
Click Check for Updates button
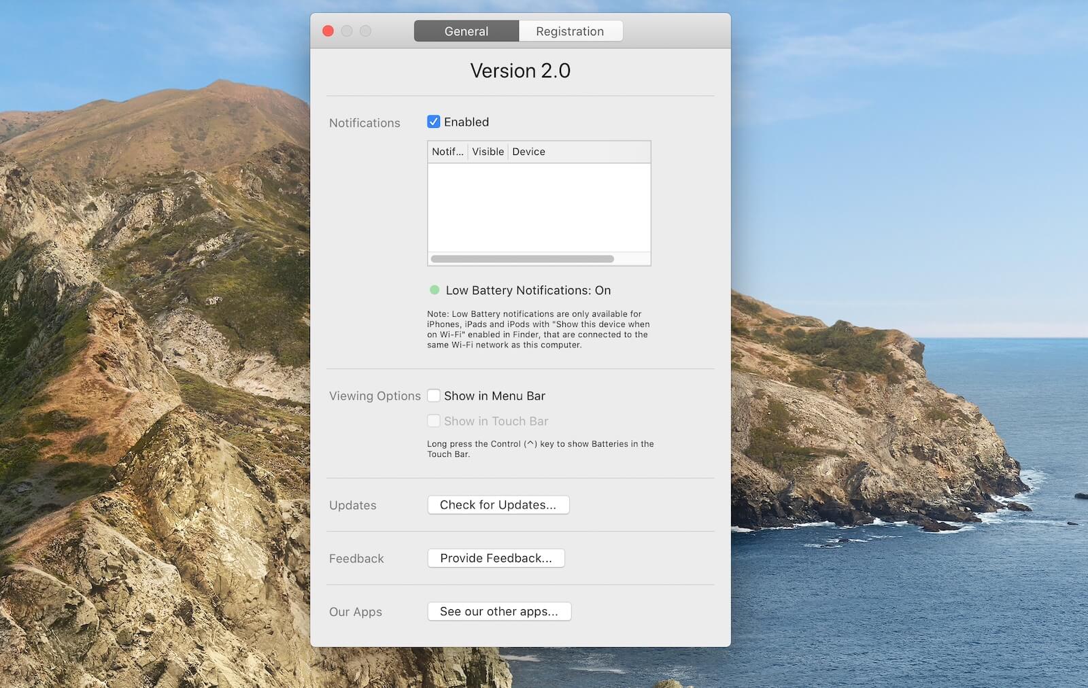pyautogui.click(x=498, y=505)
